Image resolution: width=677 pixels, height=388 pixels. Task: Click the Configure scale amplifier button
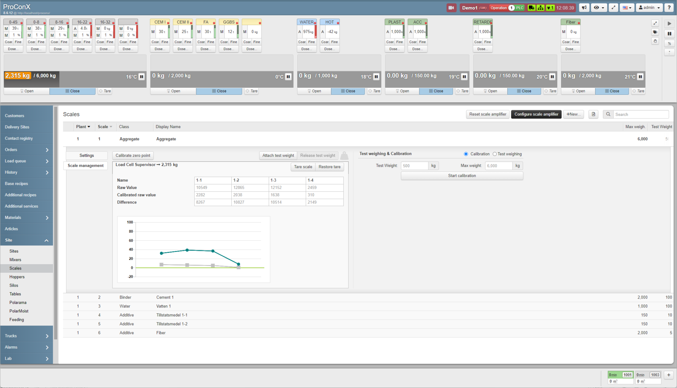point(536,114)
